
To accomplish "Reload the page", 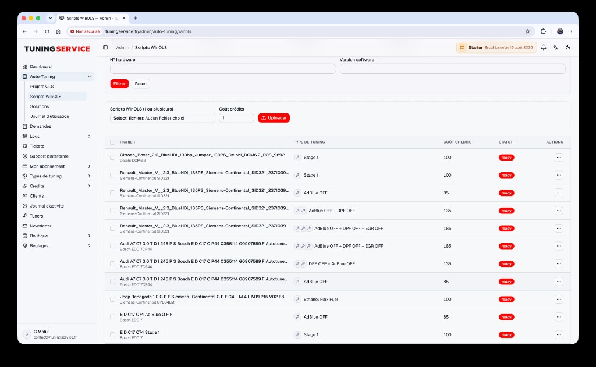I will coord(47,31).
